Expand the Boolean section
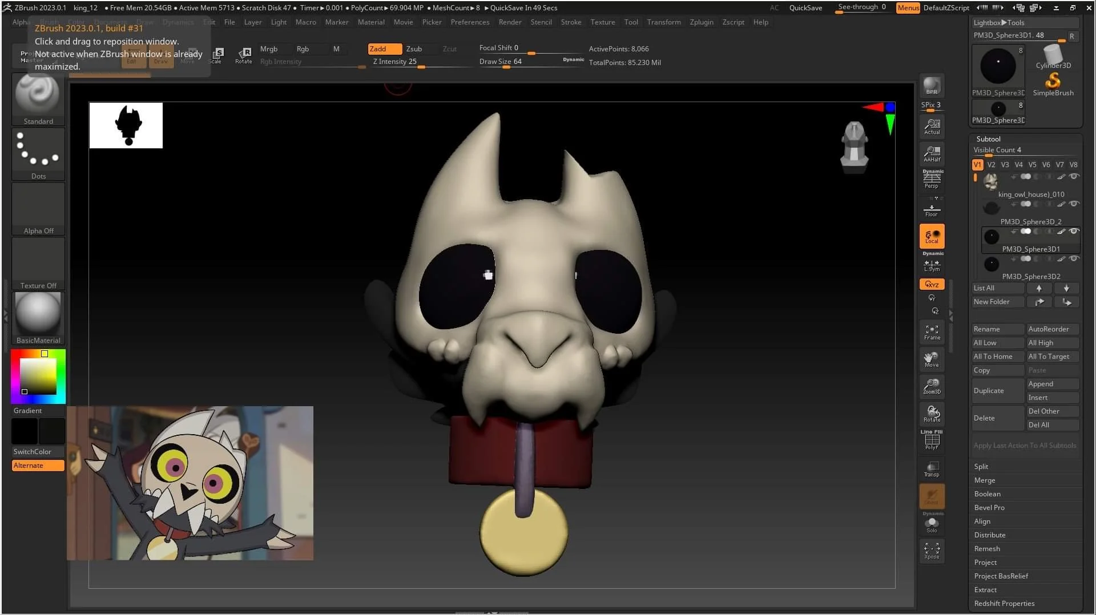This screenshot has height=615, width=1096. (x=1026, y=494)
